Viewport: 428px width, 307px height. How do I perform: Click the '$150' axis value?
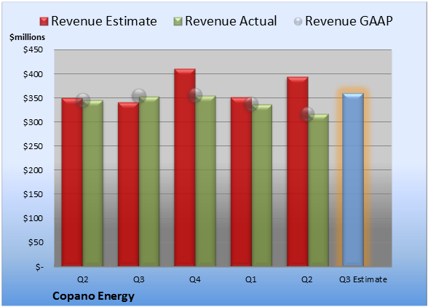point(33,194)
